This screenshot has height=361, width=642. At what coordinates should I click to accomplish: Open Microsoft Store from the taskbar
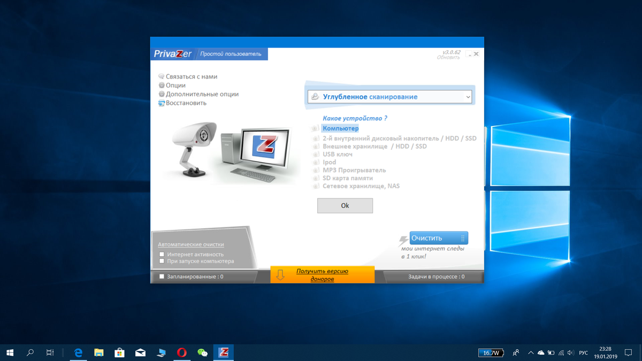120,352
